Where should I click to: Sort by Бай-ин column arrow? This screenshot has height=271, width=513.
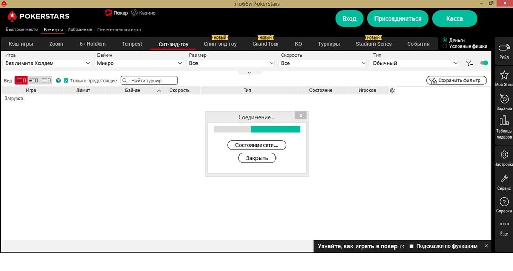coord(159,91)
